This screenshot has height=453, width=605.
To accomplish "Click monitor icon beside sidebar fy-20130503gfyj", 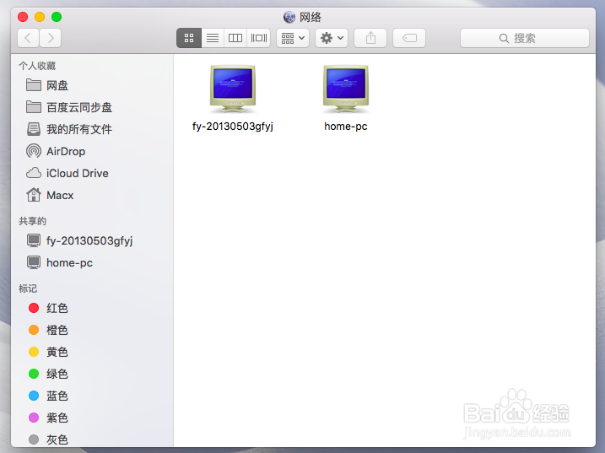I will point(34,240).
